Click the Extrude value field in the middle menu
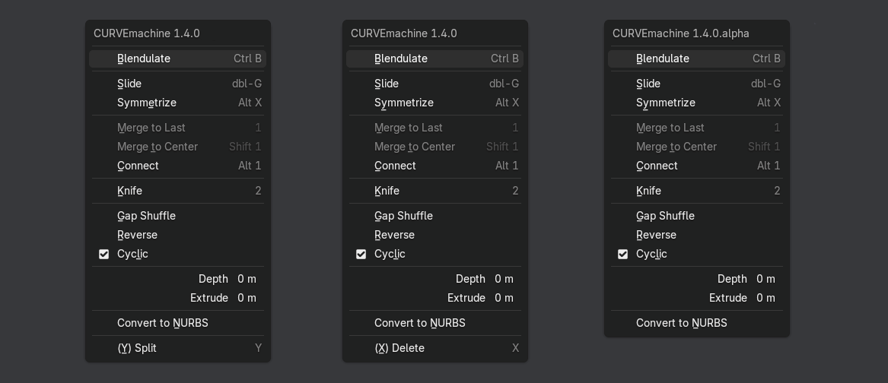 point(505,298)
